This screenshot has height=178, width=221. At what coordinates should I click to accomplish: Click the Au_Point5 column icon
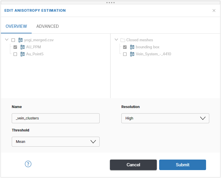click(x=23, y=54)
